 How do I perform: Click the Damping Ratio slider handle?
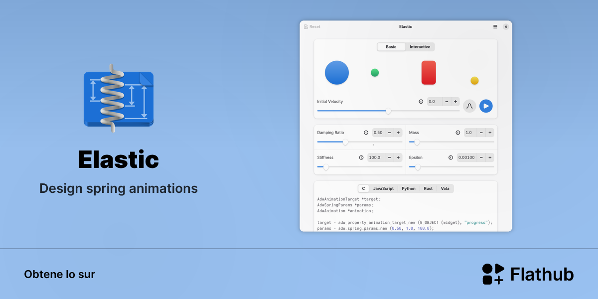(x=345, y=142)
